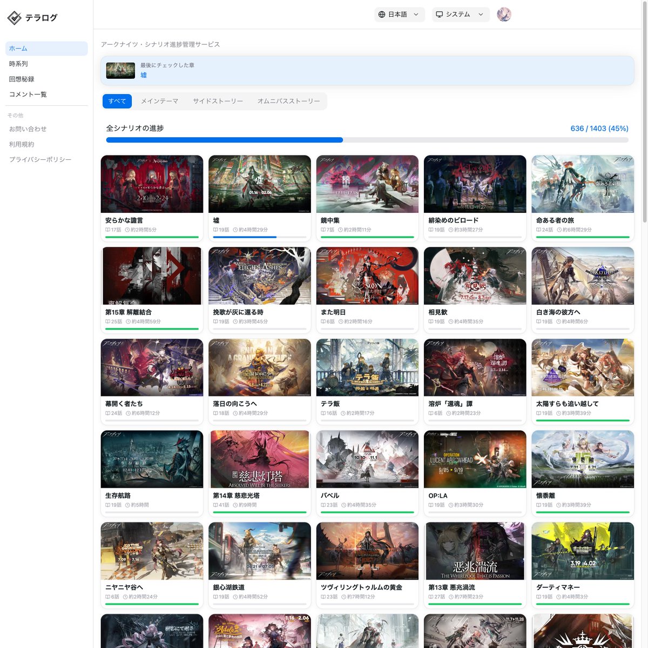The height and width of the screenshot is (648, 648).
Task: Open the last checked chapter 墟 link
Action: pyautogui.click(x=144, y=75)
